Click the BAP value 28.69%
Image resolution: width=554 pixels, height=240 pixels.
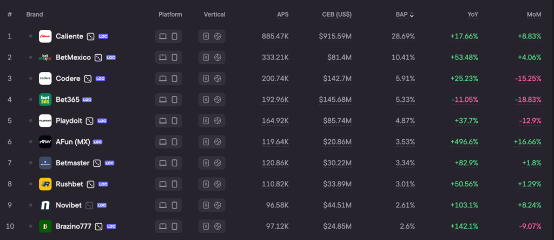(403, 36)
